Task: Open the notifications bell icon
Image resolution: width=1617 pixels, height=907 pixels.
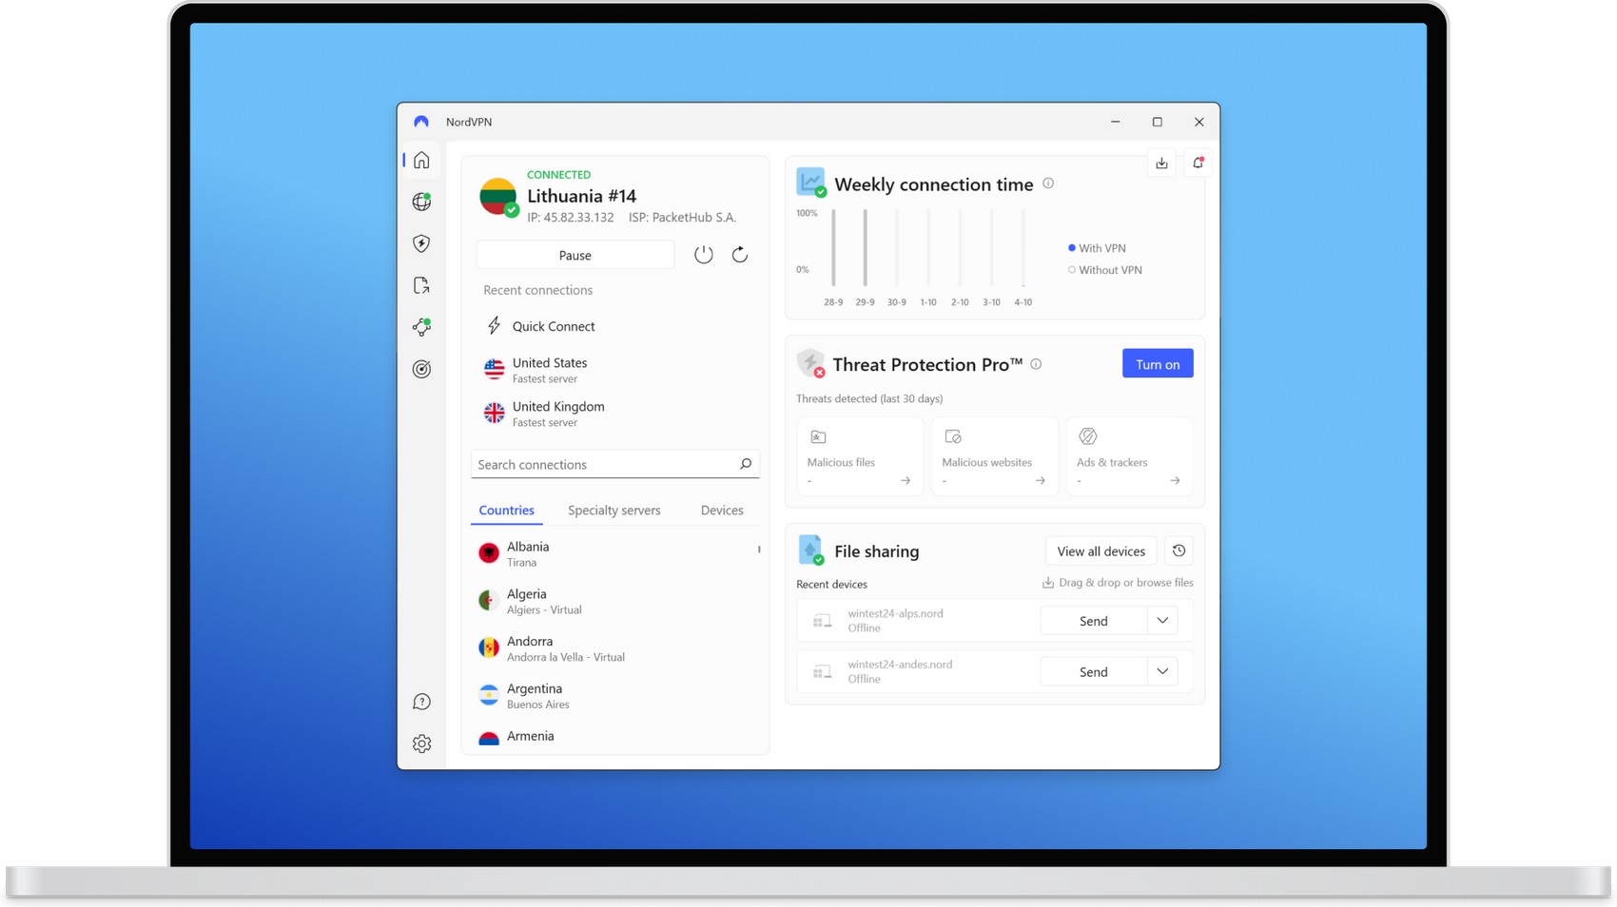Action: click(1198, 164)
